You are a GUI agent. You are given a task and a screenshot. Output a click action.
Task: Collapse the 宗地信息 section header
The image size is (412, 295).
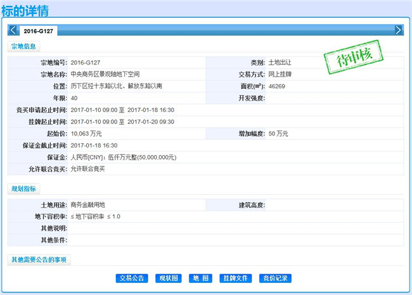pyautogui.click(x=25, y=46)
